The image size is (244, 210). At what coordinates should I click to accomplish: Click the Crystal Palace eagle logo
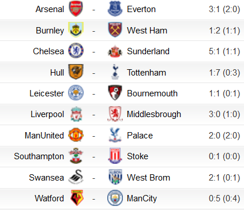115,135
